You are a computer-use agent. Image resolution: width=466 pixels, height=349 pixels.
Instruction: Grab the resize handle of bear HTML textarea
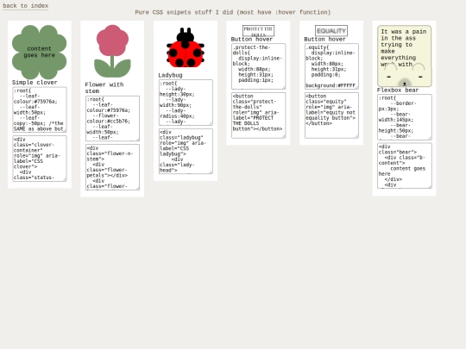(430, 187)
